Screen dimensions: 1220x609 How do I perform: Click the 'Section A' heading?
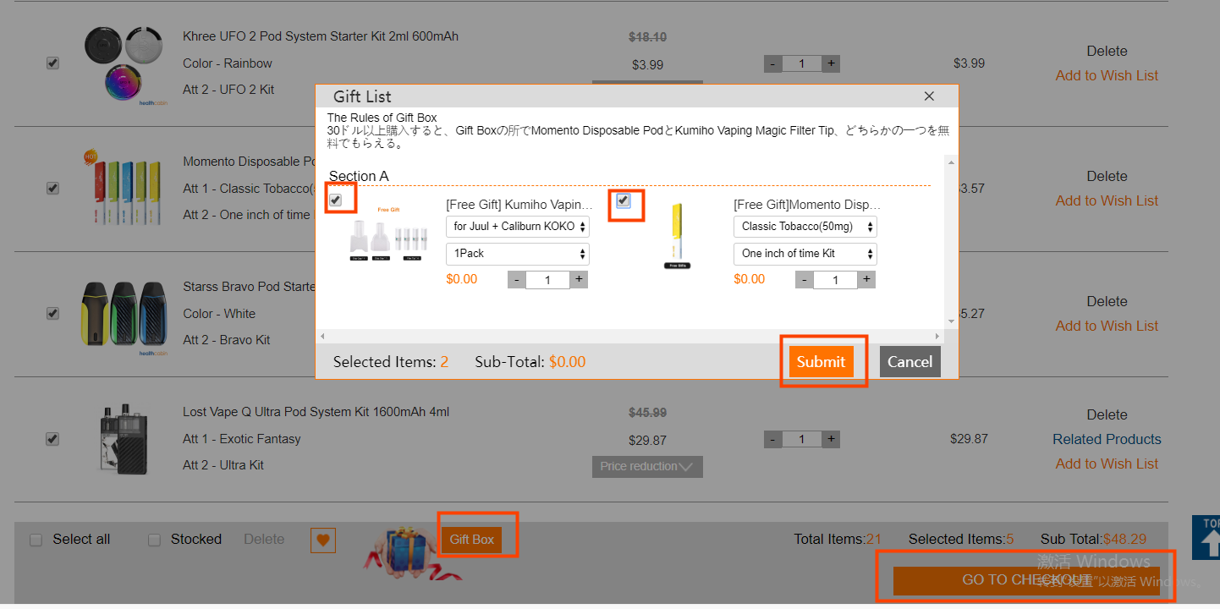(359, 176)
